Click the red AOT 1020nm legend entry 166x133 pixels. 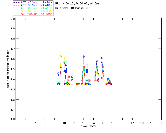click(33, 14)
